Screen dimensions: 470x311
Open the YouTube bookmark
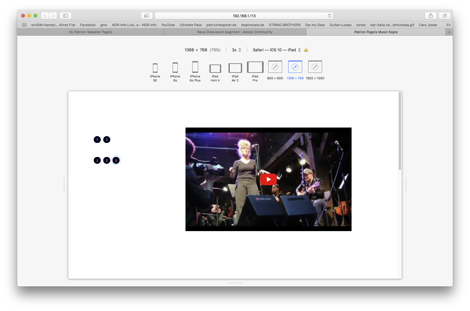168,25
